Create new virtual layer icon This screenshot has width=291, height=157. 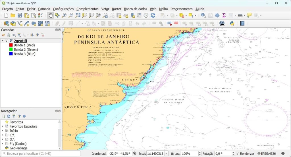tap(47, 23)
